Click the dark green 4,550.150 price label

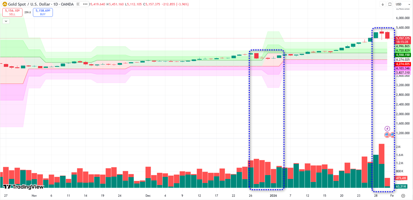coord(403,55)
